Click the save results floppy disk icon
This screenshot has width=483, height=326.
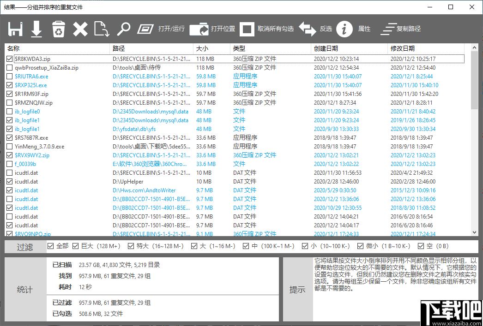click(x=15, y=29)
